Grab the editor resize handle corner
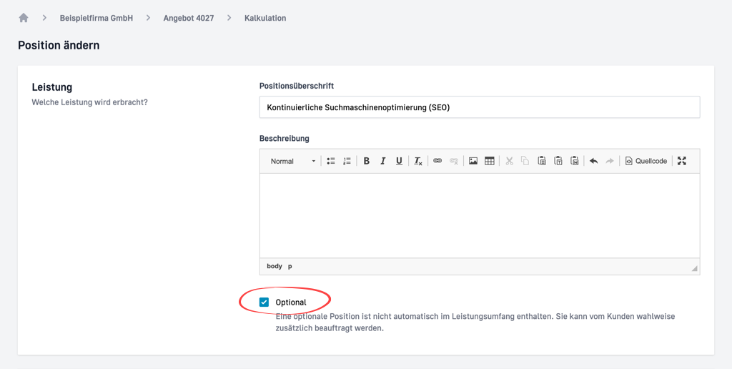Image resolution: width=732 pixels, height=369 pixels. tap(694, 269)
